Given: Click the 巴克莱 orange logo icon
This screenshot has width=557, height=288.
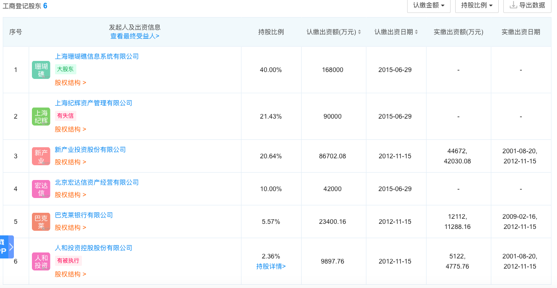Looking at the screenshot, I should click(41, 222).
